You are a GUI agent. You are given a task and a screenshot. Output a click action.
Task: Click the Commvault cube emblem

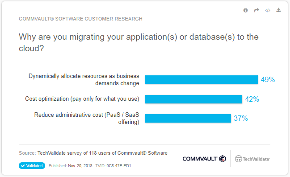(223, 159)
